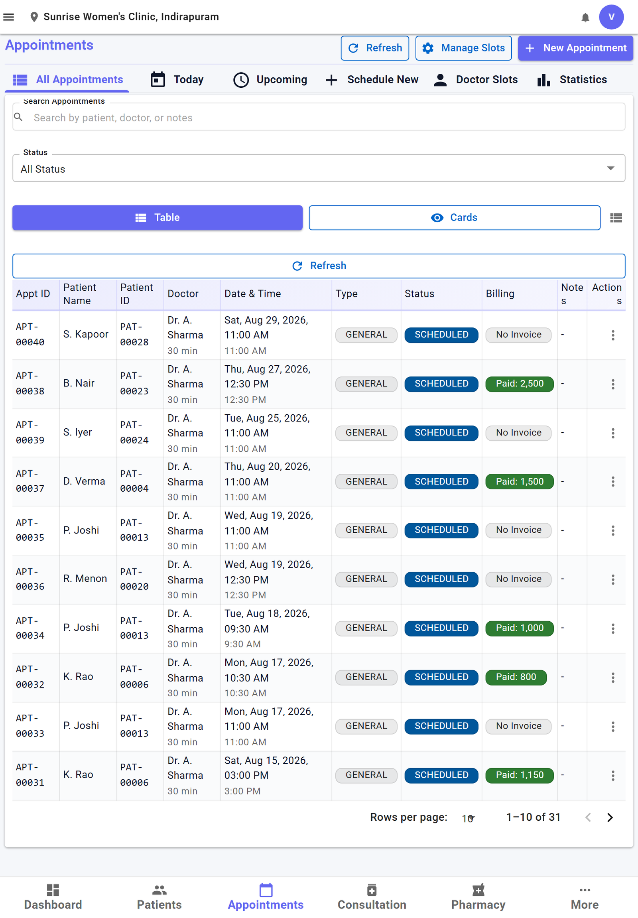This screenshot has width=638, height=918.
Task: Open the Upcoming tab
Action: coord(270,80)
